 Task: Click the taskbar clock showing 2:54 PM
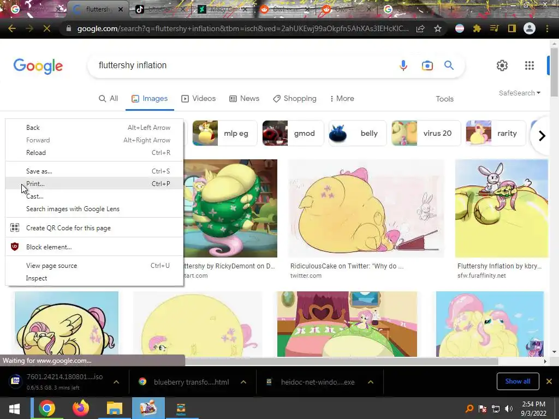coord(533,409)
